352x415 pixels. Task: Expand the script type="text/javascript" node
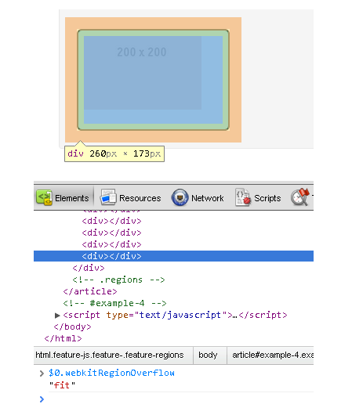point(57,316)
